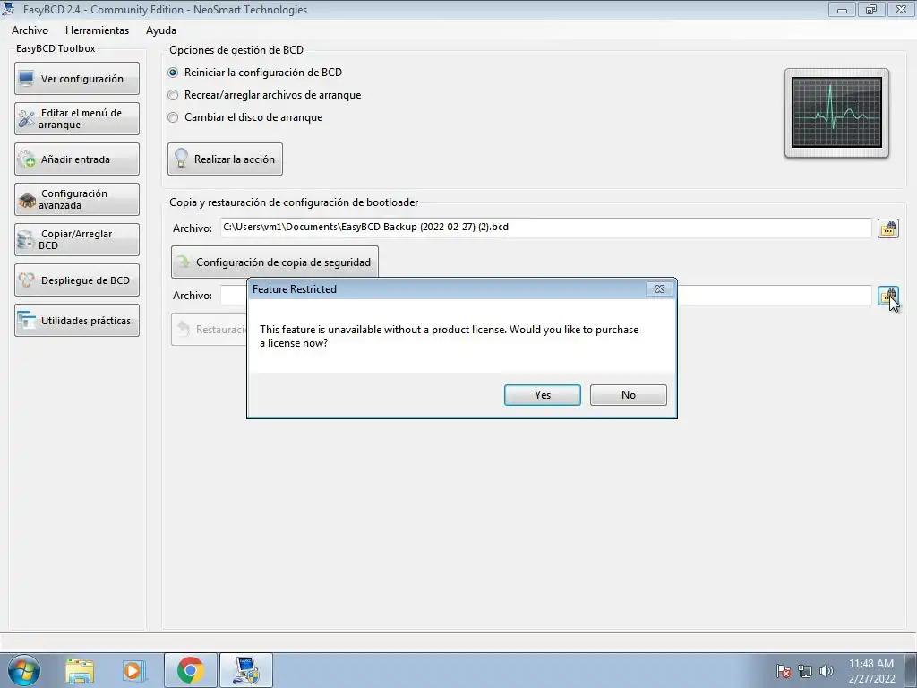Viewport: 917px width, 688px height.
Task: Select Copiar/Arreglar BCD in the toolbox
Action: coord(77,240)
